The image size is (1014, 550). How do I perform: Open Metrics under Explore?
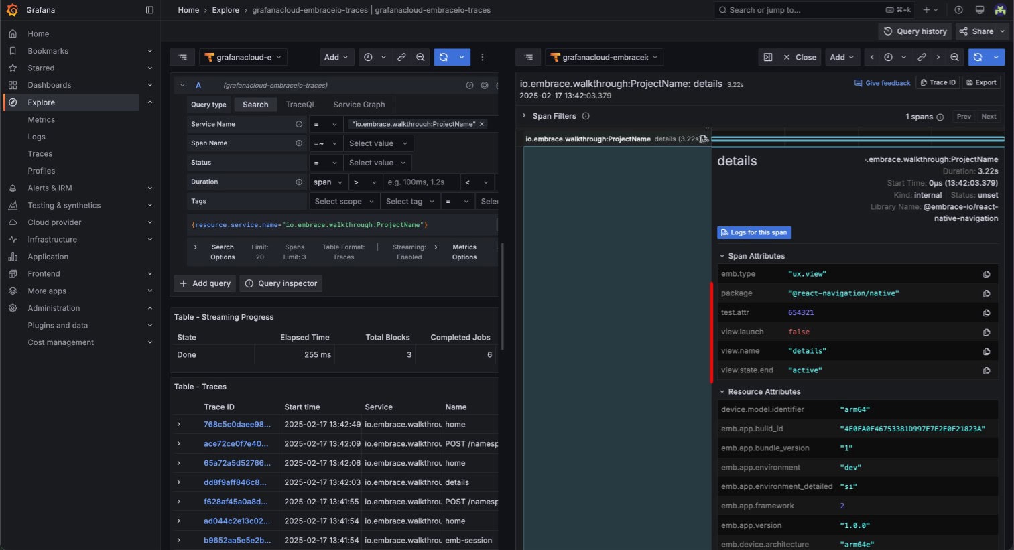pyautogui.click(x=42, y=119)
